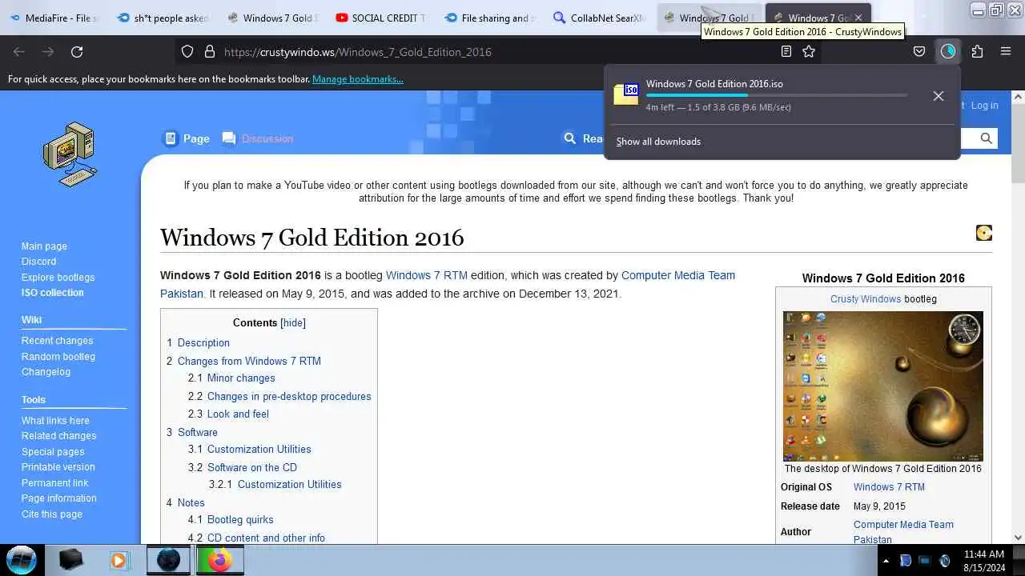Viewport: 1025px width, 576px height.
Task: Jump to Changes from Windows 7 RTM
Action: pos(249,361)
